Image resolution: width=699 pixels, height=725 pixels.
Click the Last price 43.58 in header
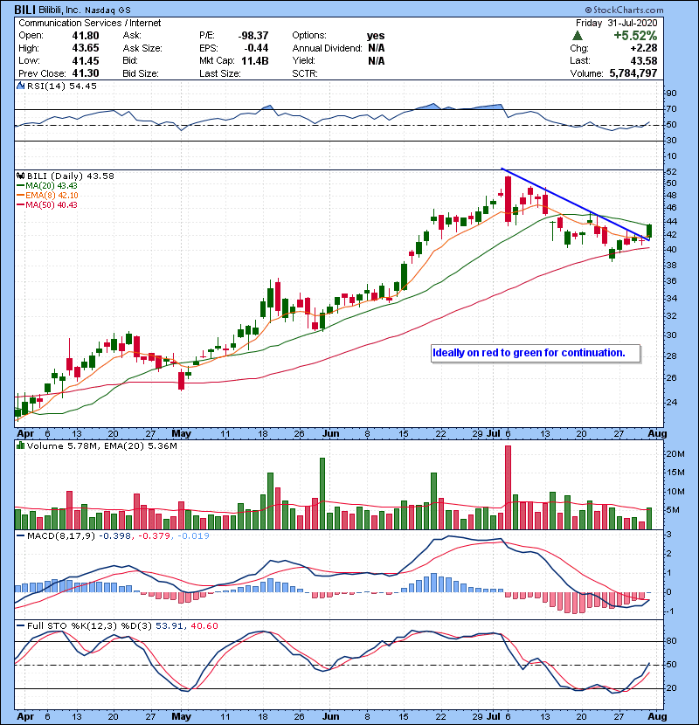point(643,60)
